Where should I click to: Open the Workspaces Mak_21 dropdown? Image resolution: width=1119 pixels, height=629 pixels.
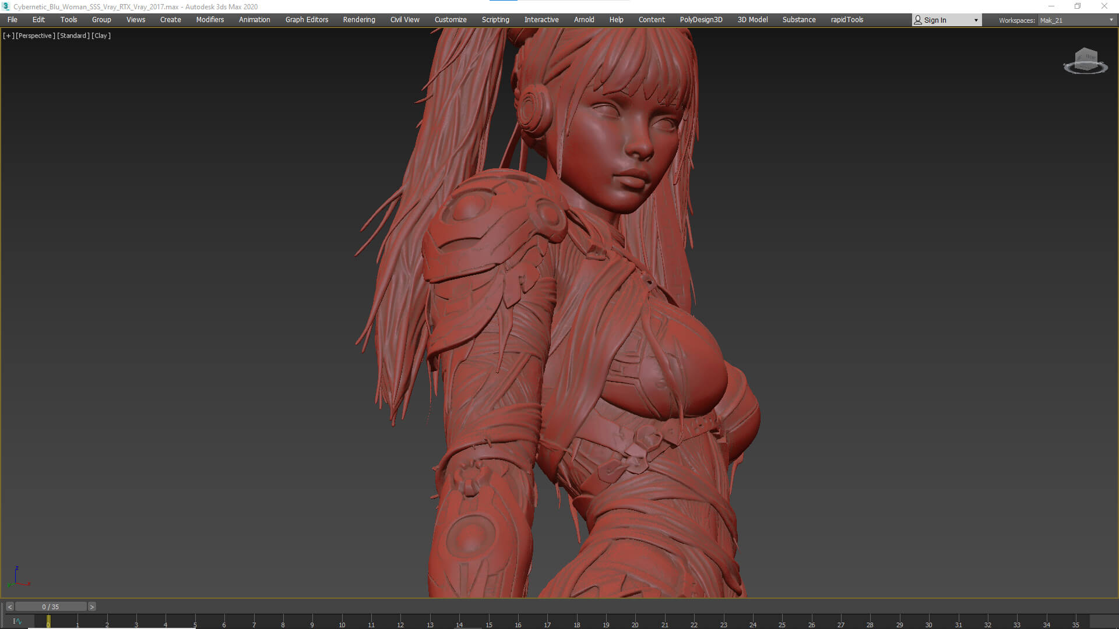coord(1076,20)
